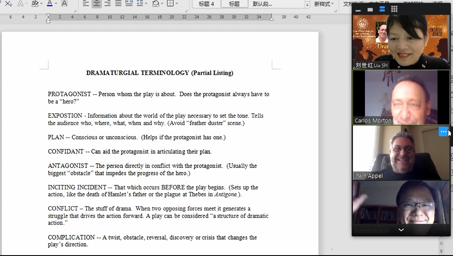This screenshot has height=256, width=453.
Task: Select Carlos Morton's video thumbnail
Action: [401, 97]
